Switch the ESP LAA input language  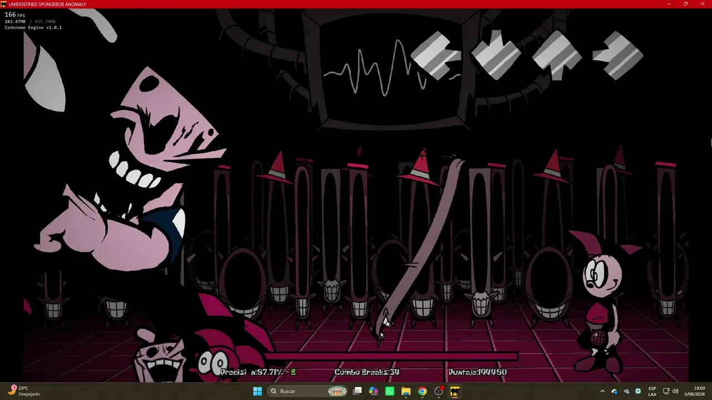pos(652,391)
